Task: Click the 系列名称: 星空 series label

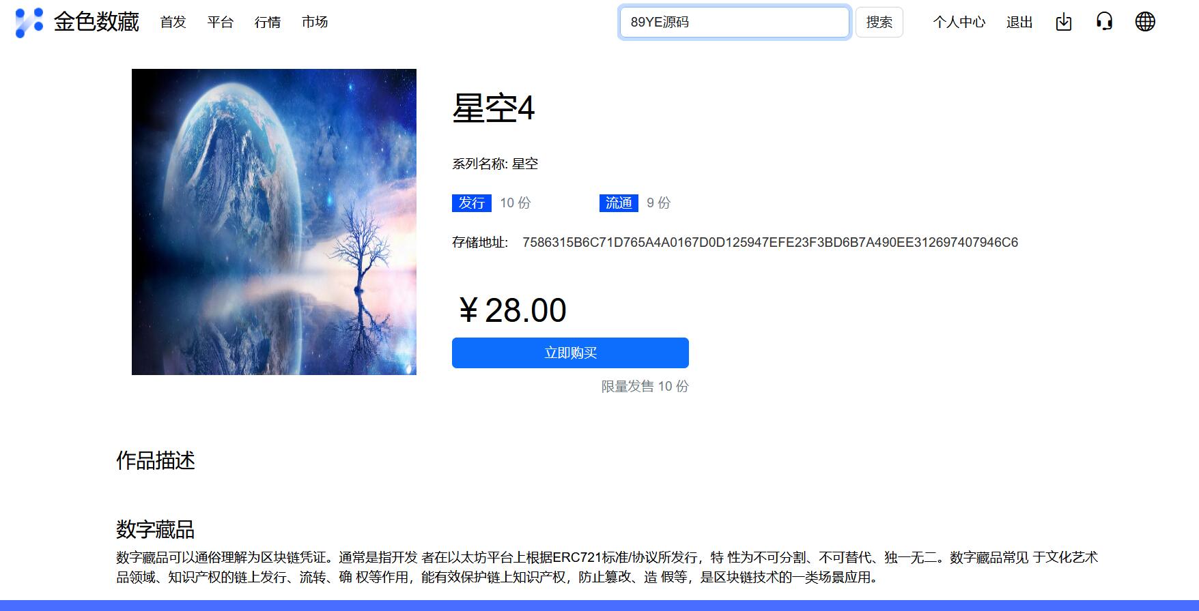Action: pos(495,164)
